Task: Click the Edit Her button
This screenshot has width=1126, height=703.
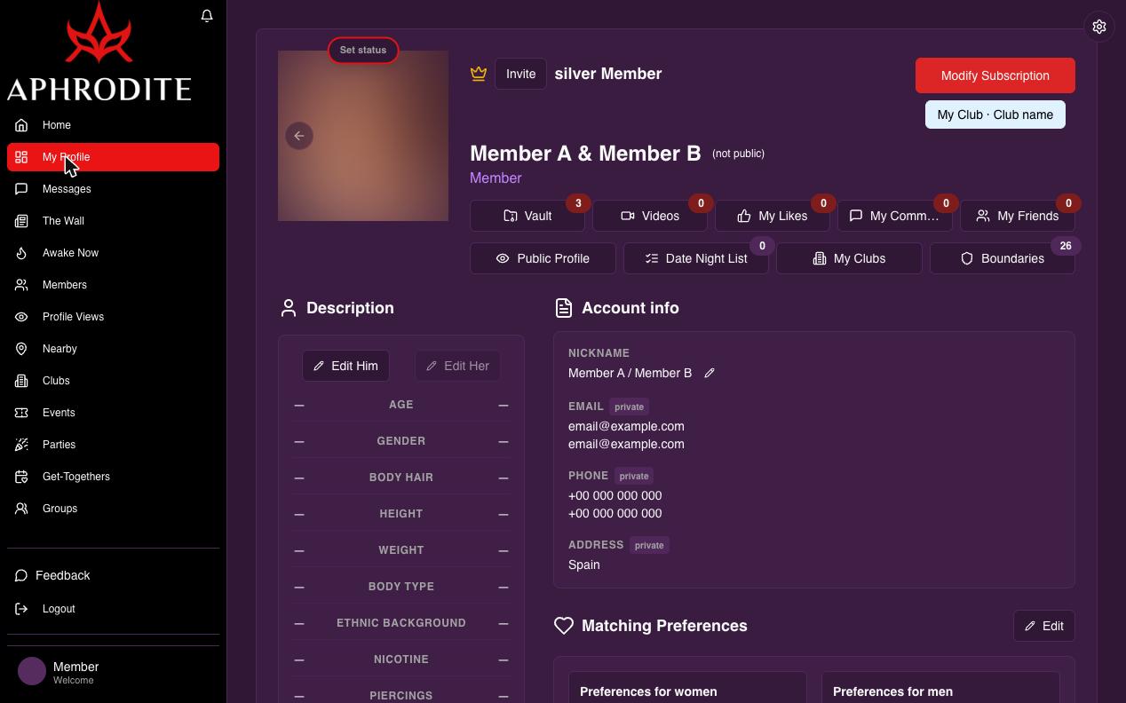Action: 457,366
